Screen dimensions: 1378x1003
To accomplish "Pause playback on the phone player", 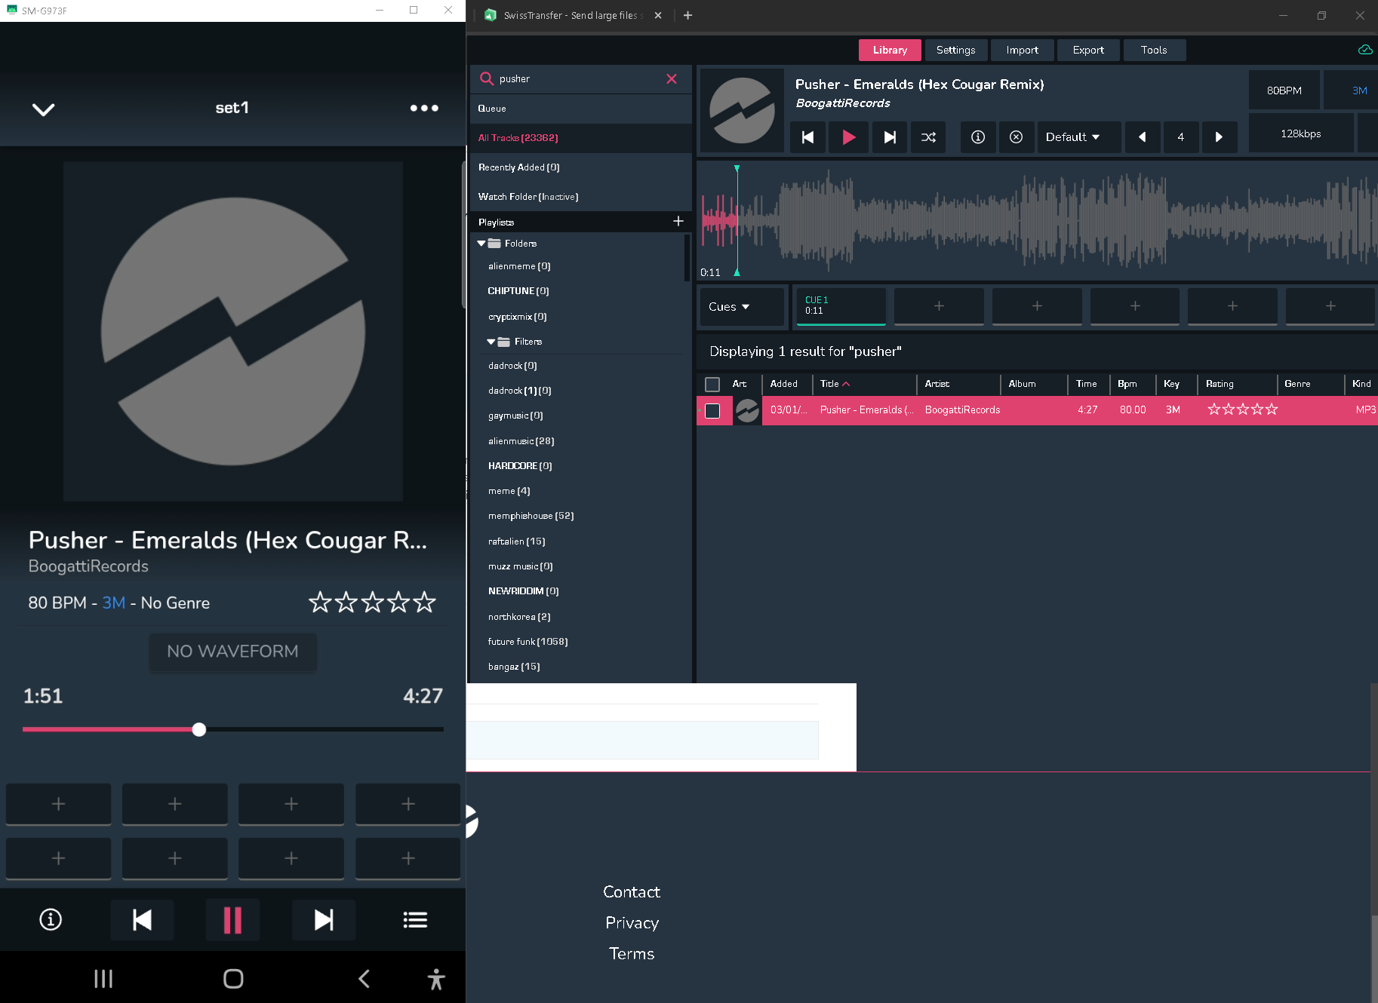I will 232,920.
